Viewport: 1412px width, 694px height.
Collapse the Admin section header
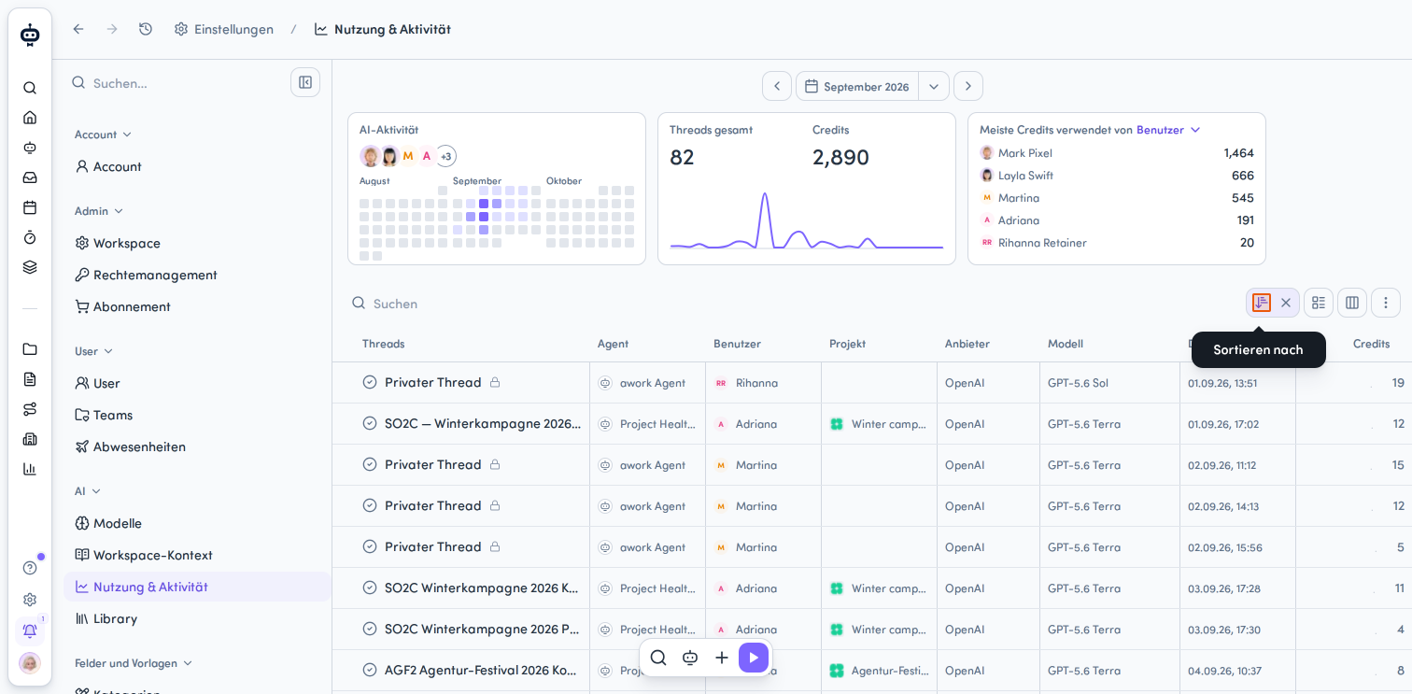[x=99, y=211]
